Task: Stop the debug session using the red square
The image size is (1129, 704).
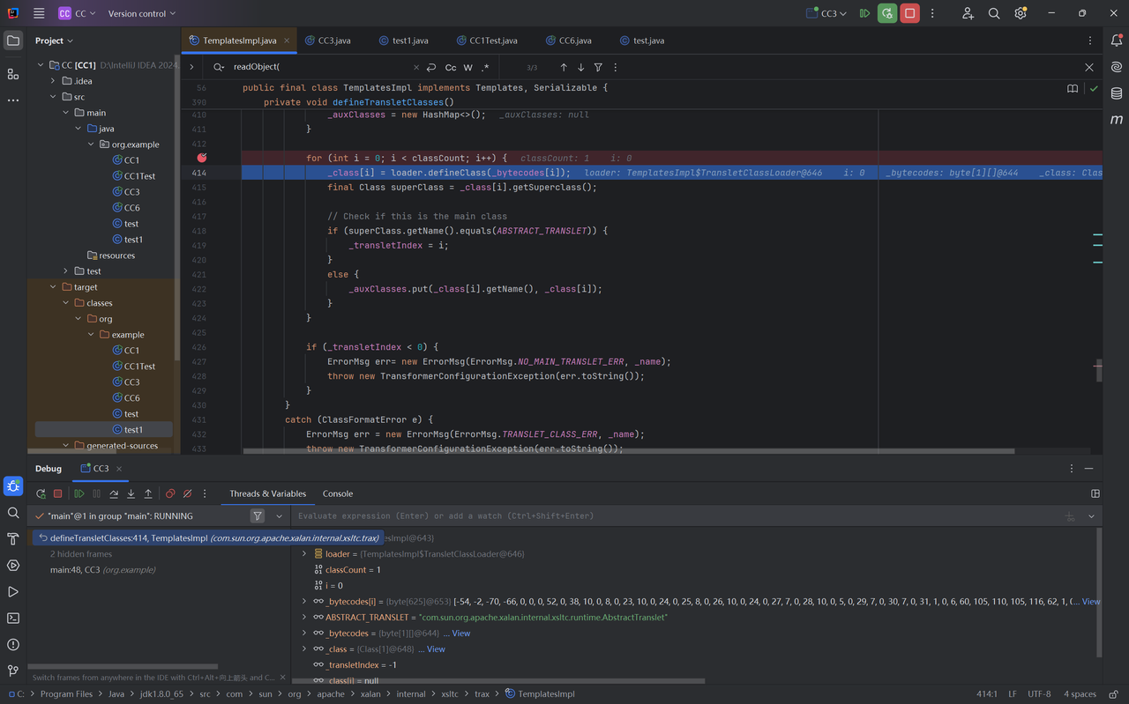Action: pos(58,494)
